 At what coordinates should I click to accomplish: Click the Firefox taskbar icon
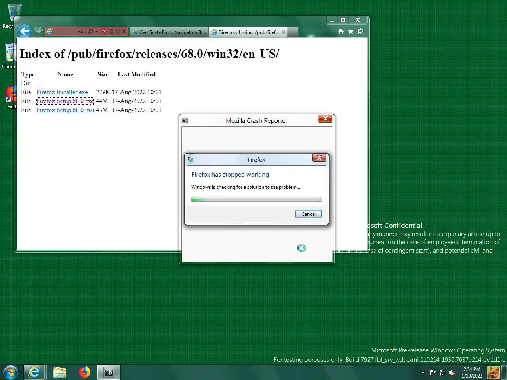tap(84, 372)
